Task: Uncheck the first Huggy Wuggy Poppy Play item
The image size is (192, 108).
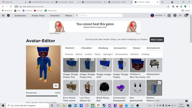Action: pos(76,59)
